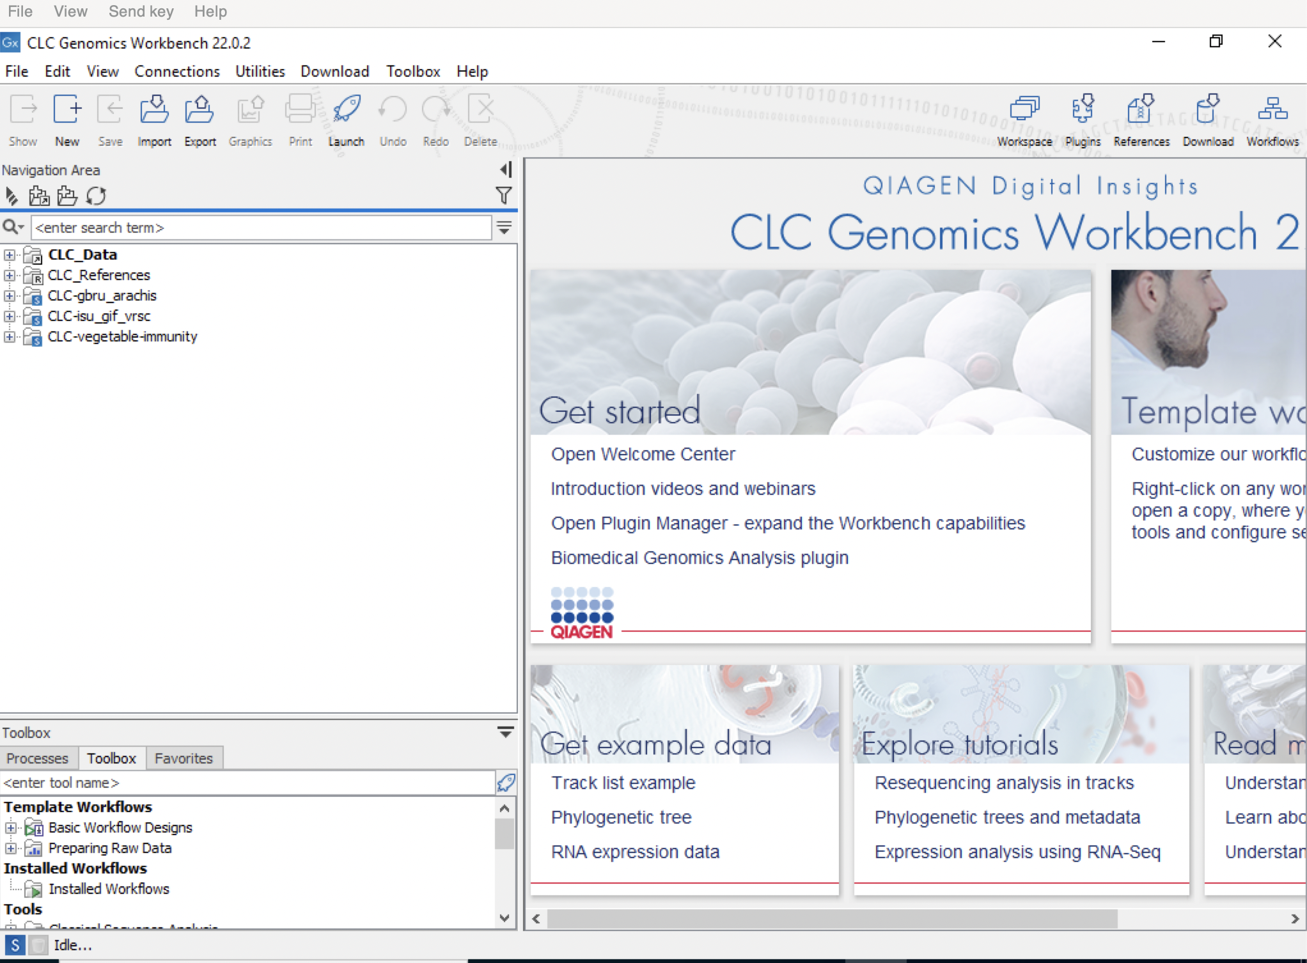Screen dimensions: 1307x963
Task: Open Resequencing analysis in tracks tutorial
Action: coord(1004,783)
